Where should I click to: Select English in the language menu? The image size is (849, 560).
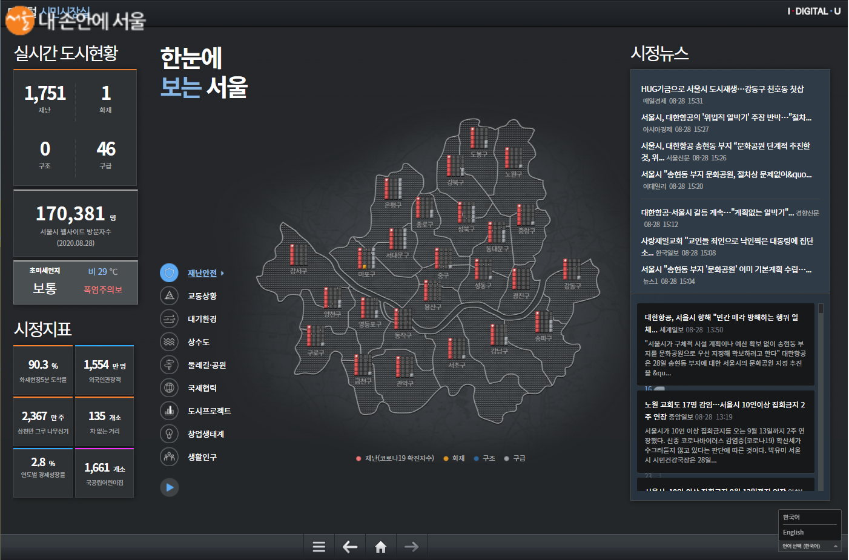793,532
